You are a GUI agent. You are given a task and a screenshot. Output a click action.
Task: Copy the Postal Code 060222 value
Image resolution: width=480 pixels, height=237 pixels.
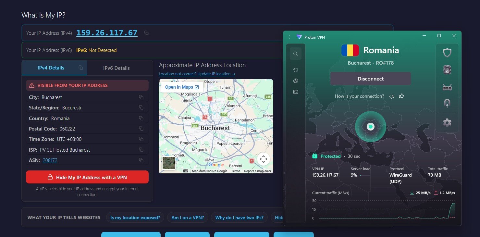pyautogui.click(x=141, y=129)
